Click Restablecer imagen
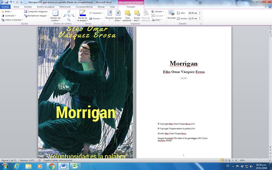This screenshot has height=170, width=272. (35, 16)
